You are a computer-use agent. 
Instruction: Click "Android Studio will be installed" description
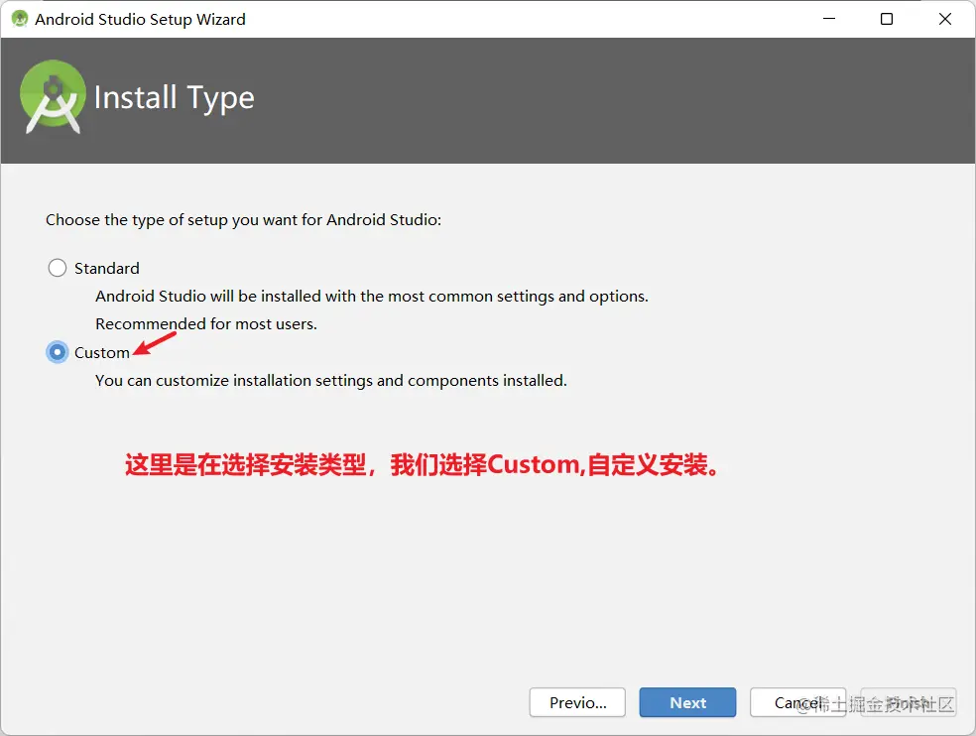[372, 296]
